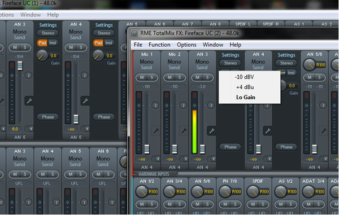339x215 pixels.
Task: Expand AN 3 channel arrow in Fireface UC (2)
Action: pyautogui.click(x=213, y=159)
